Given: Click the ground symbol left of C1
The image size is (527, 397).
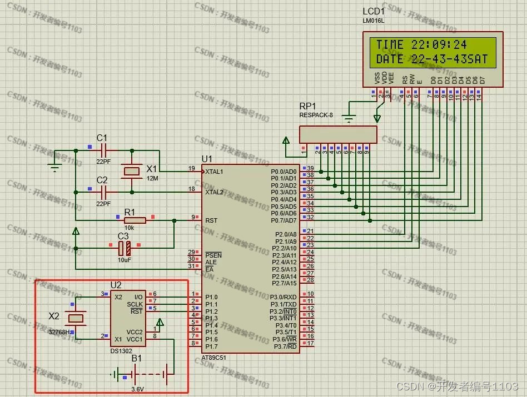Looking at the screenshot, I should point(55,167).
